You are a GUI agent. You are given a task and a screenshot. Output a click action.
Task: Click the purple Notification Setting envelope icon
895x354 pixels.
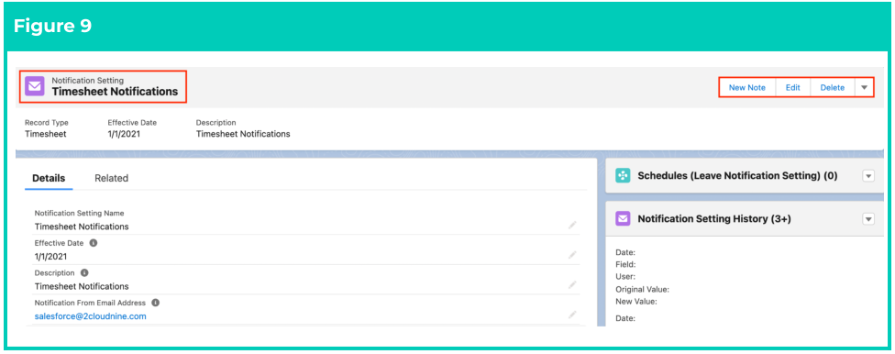35,87
